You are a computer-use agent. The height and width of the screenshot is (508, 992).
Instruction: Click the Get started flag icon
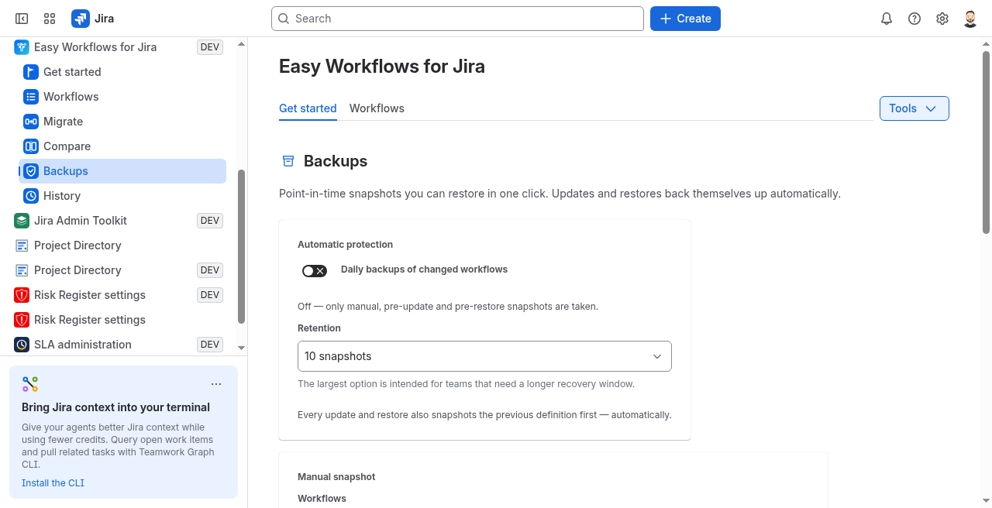click(x=31, y=72)
